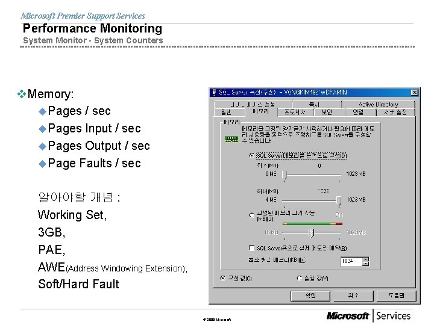
Task: Click the fixed memory size slider thumb
Action: click(x=312, y=232)
